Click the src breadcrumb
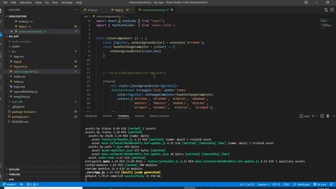Image resolution: width=336 pixels, height=189 pixels. (x=86, y=16)
